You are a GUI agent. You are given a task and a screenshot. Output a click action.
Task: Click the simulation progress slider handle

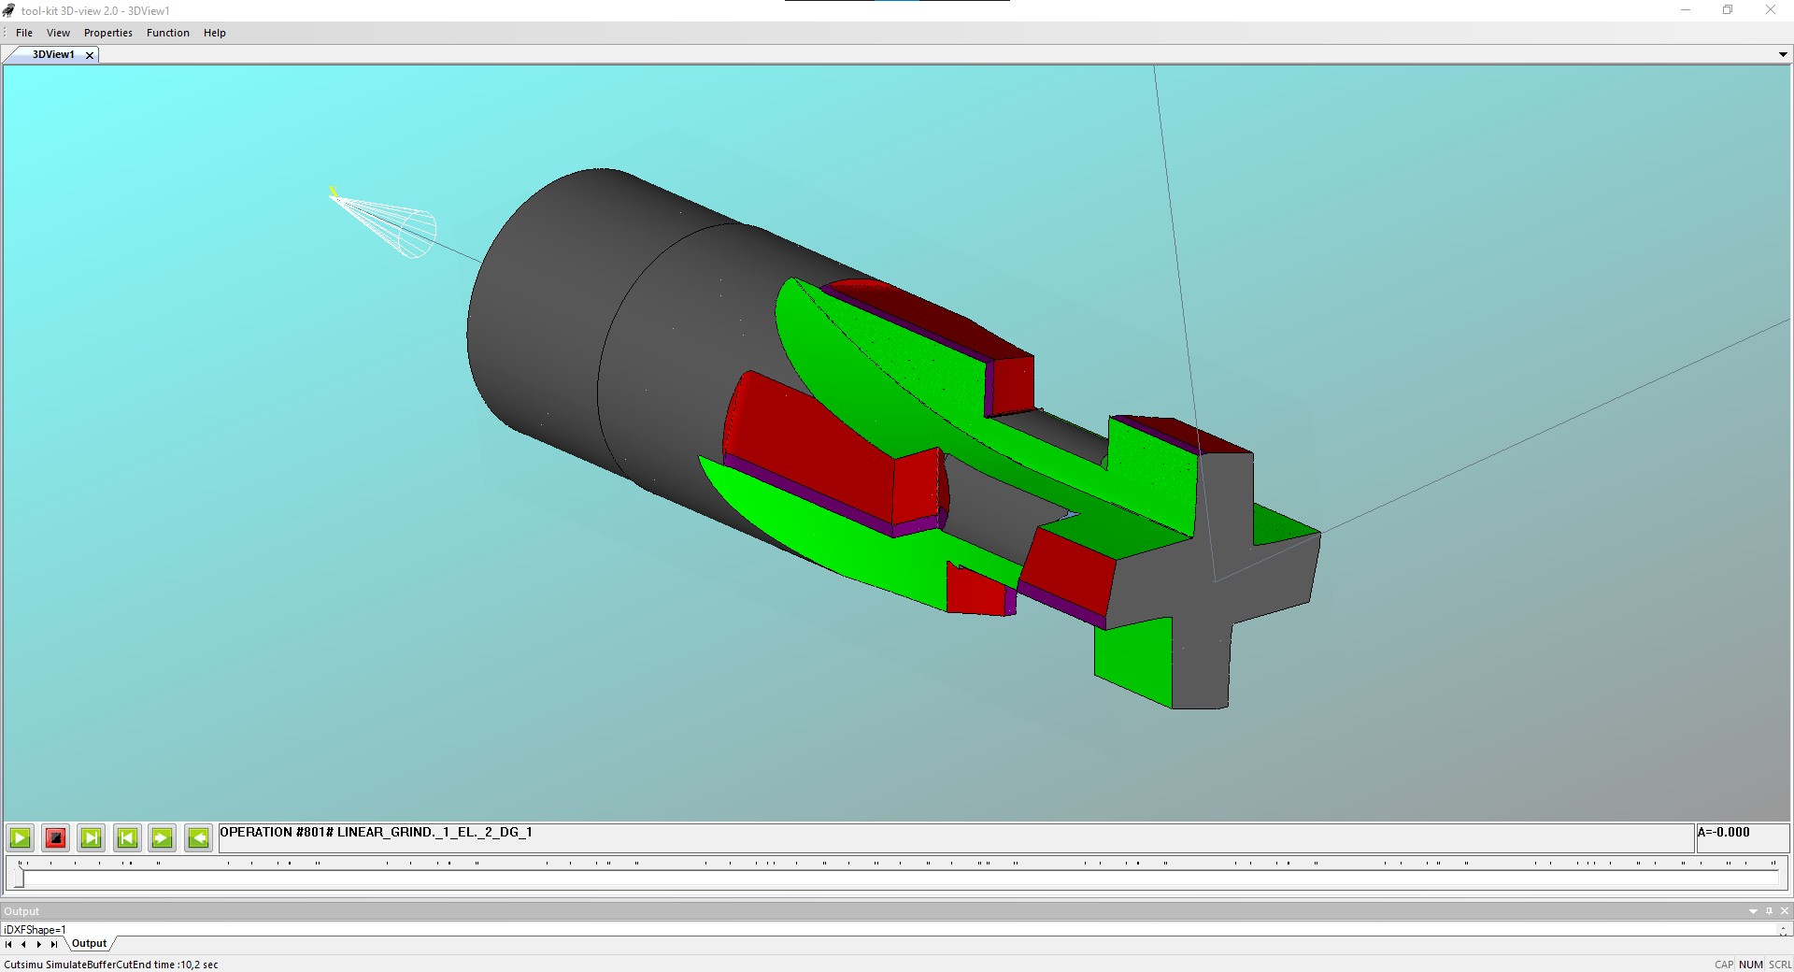pos(21,876)
